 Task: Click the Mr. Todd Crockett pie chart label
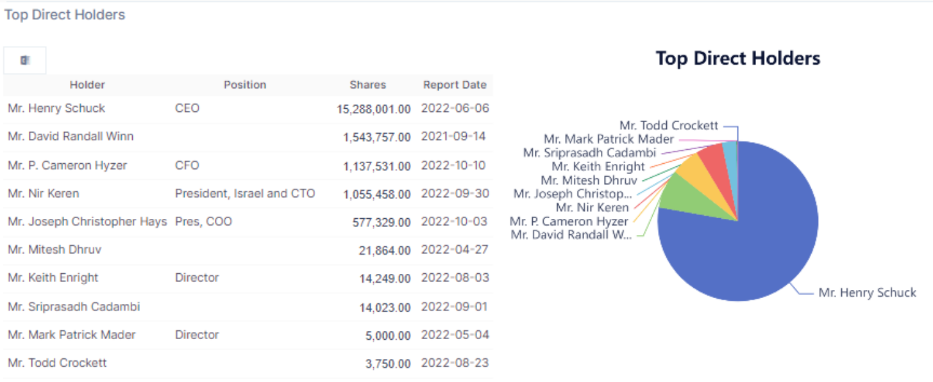coord(669,125)
